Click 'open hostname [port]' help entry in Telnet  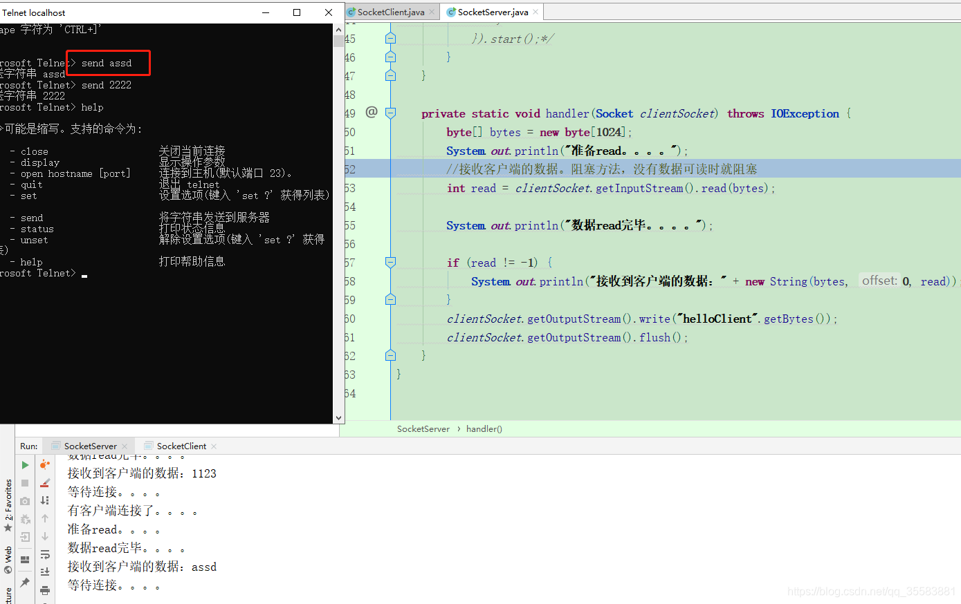pos(75,173)
